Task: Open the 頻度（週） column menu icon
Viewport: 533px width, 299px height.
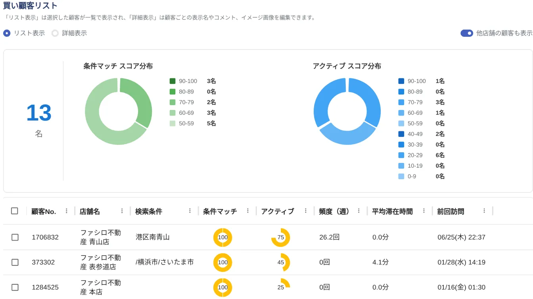Action: tap(359, 211)
